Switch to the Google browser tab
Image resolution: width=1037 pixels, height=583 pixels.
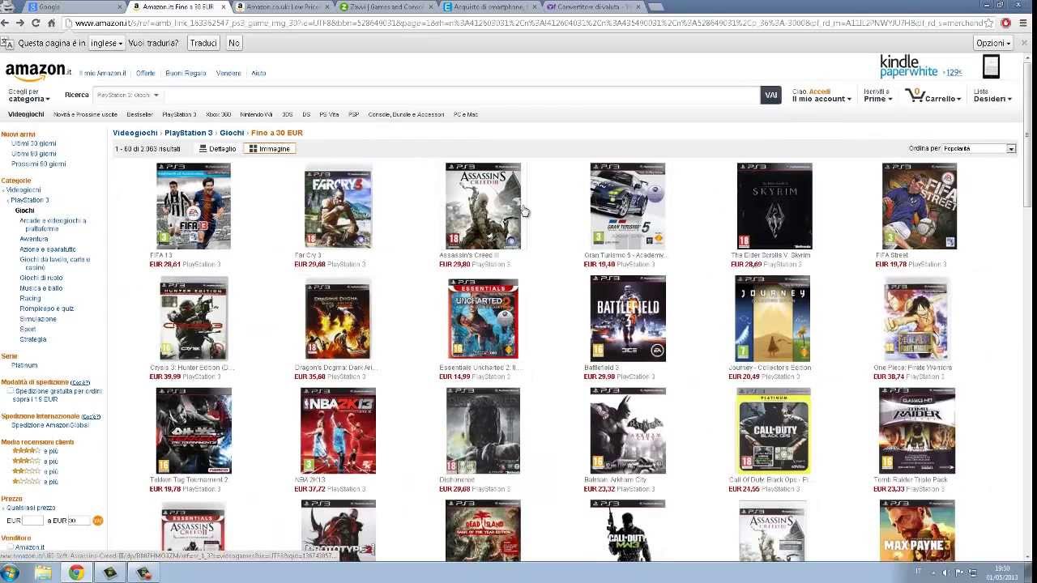73,6
